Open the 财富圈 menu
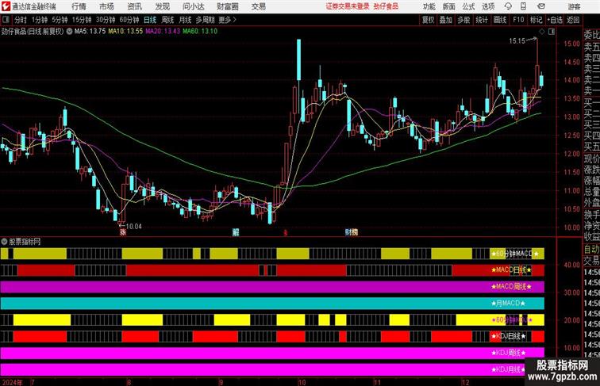600x386 pixels. [228, 6]
